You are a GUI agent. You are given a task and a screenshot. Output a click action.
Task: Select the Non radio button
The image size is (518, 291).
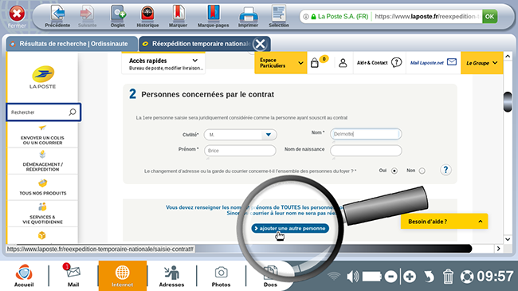click(422, 171)
